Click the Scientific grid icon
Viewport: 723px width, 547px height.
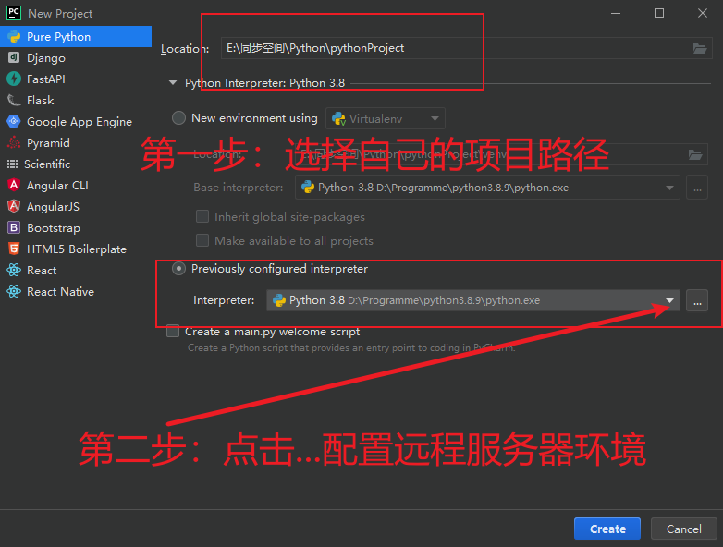[x=13, y=164]
